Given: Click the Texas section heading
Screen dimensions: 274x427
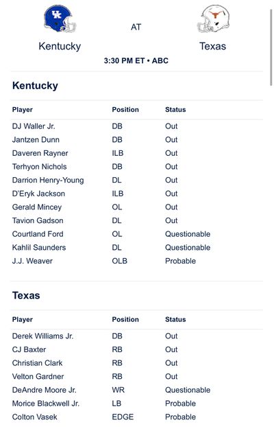Looking at the screenshot, I should 26,295.
